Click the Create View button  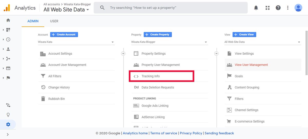click(244, 35)
